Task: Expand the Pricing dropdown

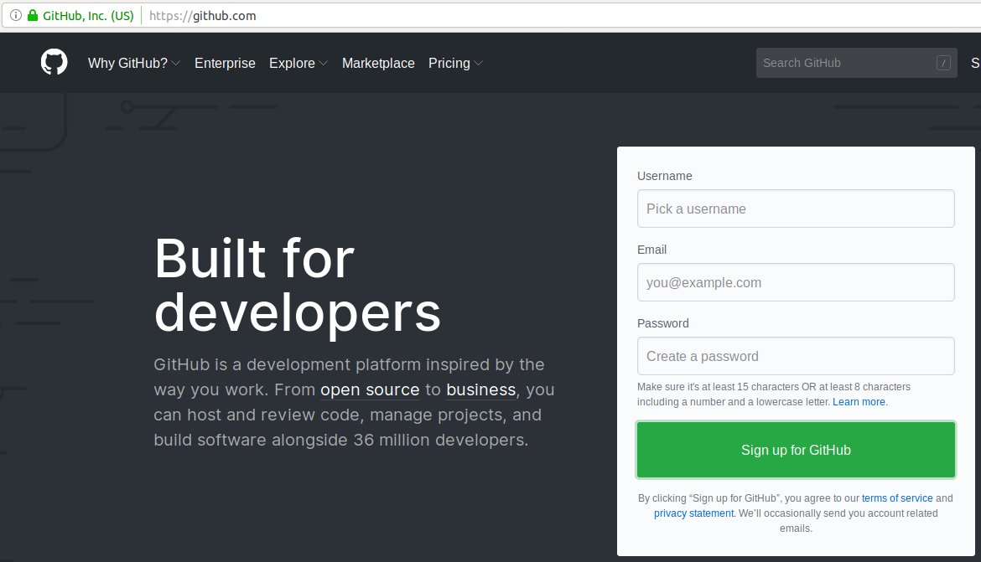Action: point(455,63)
